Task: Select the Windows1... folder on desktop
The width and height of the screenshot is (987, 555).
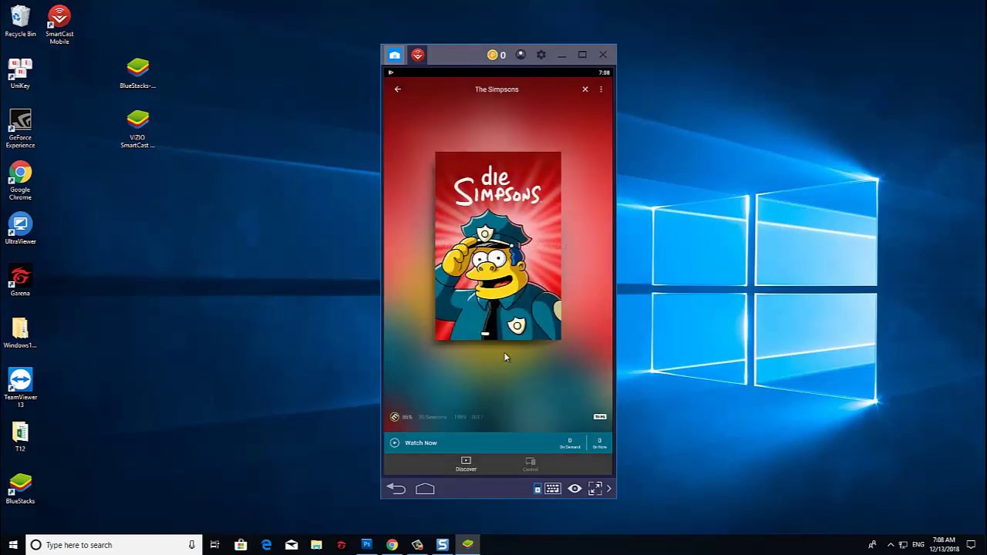Action: (20, 333)
